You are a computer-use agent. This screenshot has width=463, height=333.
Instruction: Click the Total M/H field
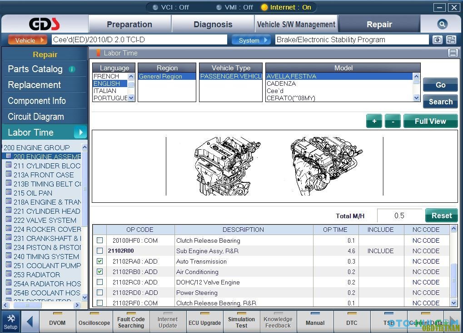pos(399,215)
